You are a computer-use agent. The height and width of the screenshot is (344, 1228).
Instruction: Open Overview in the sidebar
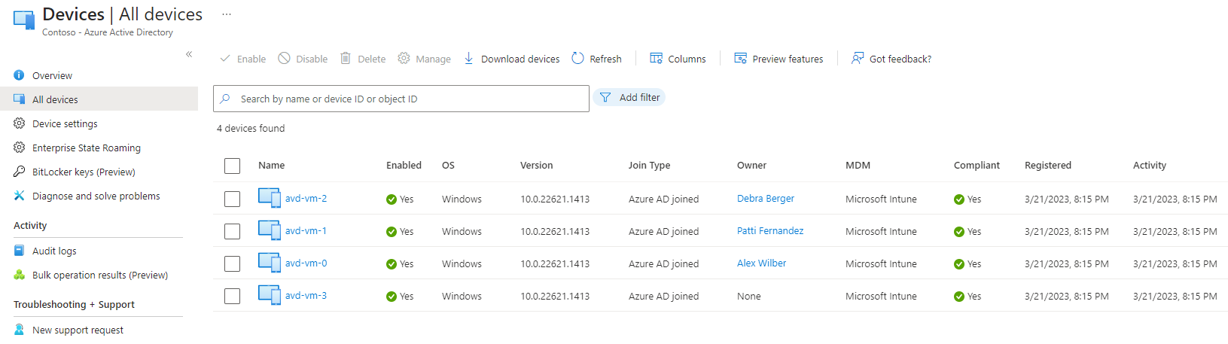(x=52, y=75)
